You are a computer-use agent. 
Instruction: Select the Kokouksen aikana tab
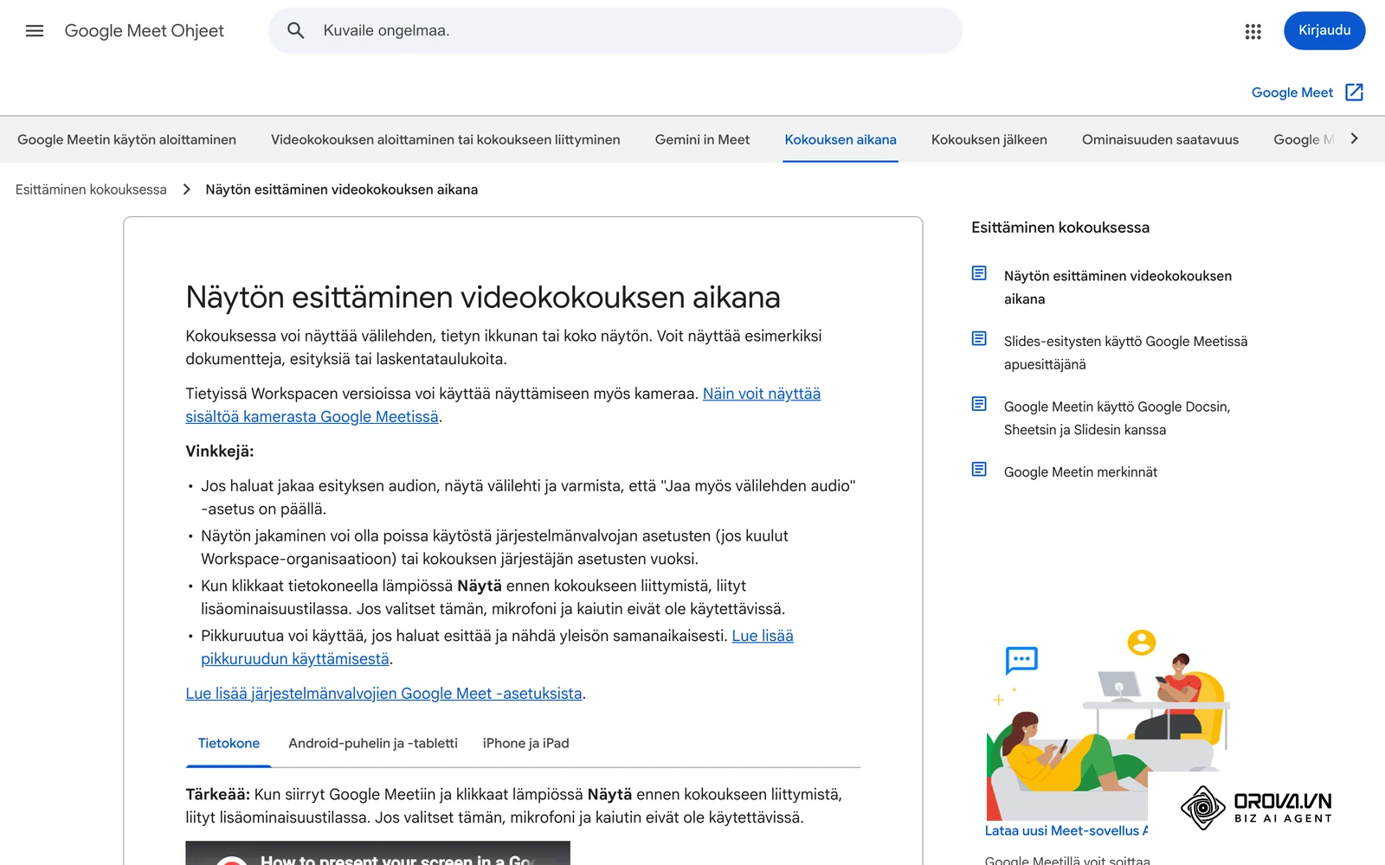point(841,139)
